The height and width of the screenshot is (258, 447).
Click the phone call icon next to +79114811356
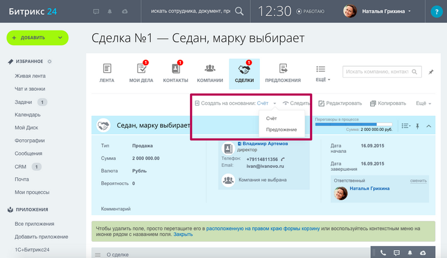tap(283, 159)
